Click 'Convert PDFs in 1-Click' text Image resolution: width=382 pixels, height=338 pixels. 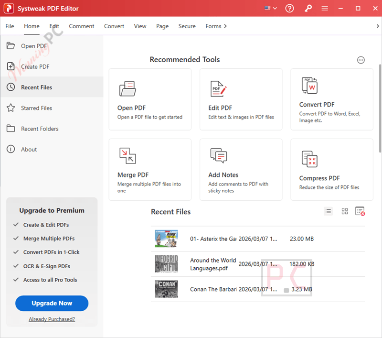coord(52,252)
